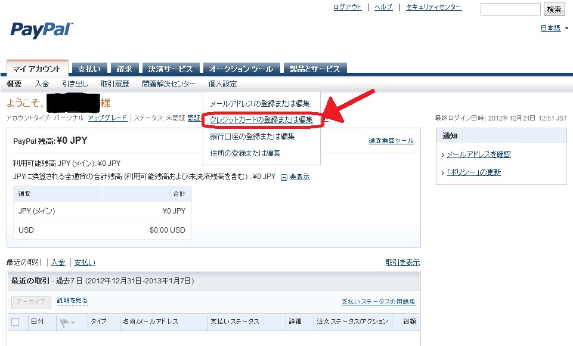Click the $0.00 USD balance value
Image resolution: width=573 pixels, height=346 pixels.
168,230
